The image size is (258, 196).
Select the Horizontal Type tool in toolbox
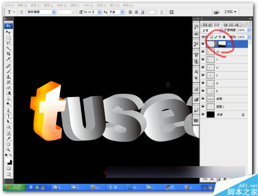[x=8, y=116]
